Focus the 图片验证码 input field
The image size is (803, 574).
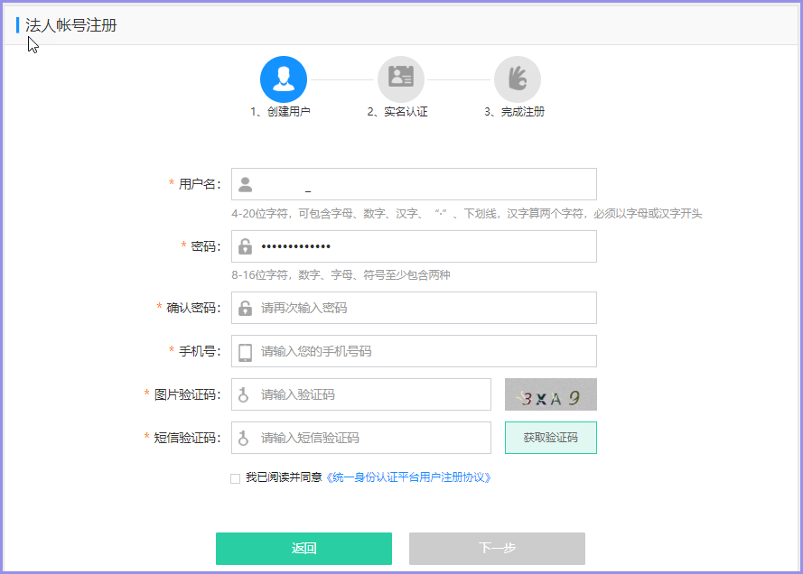[x=361, y=394]
